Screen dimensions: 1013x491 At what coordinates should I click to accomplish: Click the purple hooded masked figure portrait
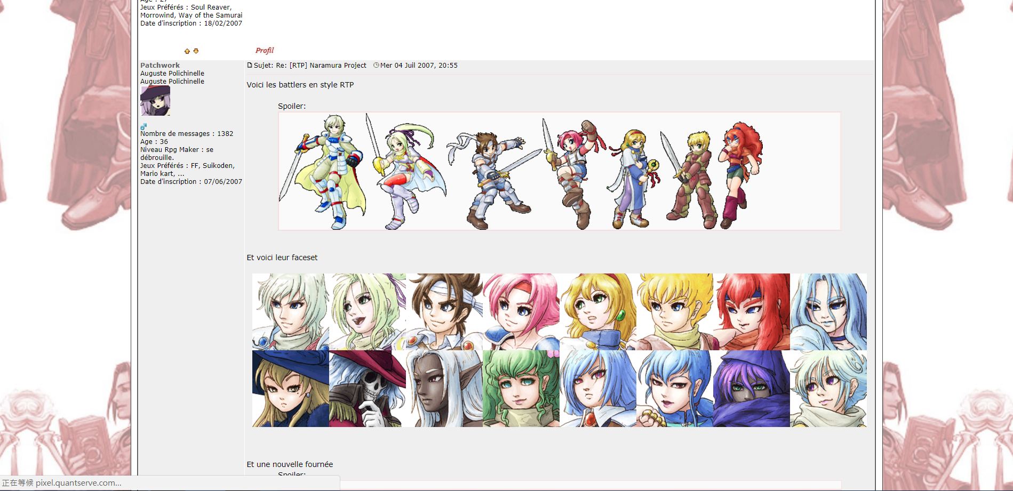[x=752, y=389]
